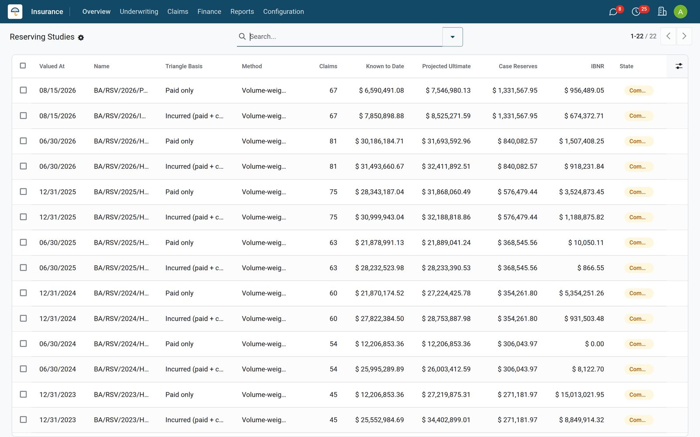This screenshot has width=700, height=437.
Task: Click the Insurance umbrella app logo
Action: click(x=15, y=11)
